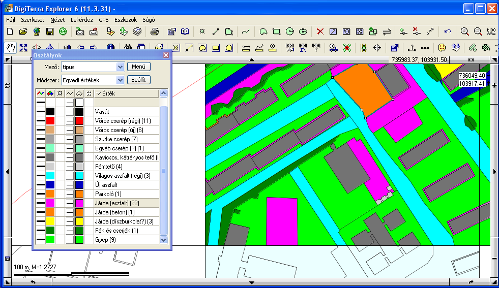Viewport: 499px width, 288px height.
Task: Open the Lekérdez menu
Action: click(x=82, y=20)
